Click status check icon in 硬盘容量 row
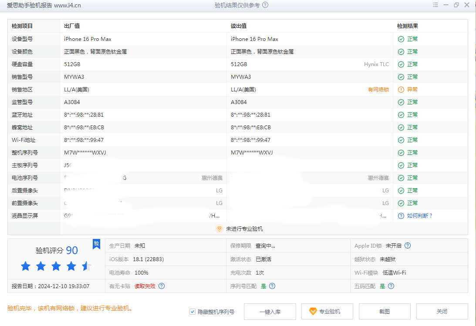This screenshot has height=326, width=476. click(x=401, y=64)
